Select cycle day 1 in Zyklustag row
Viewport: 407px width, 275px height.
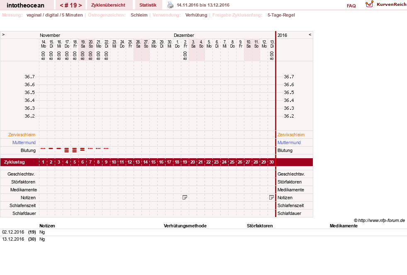tap(43, 162)
